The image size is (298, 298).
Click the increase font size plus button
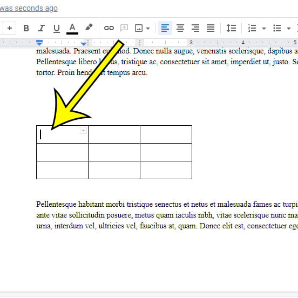point(10,28)
